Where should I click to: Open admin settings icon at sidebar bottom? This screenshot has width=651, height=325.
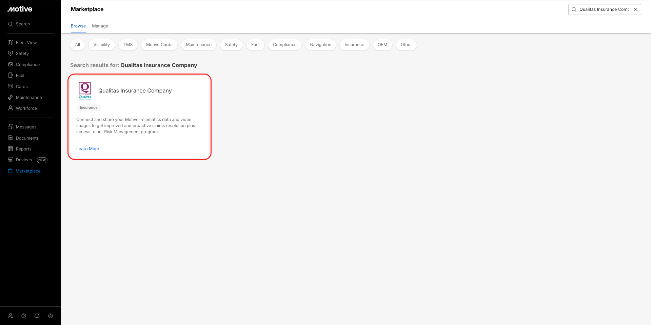click(x=11, y=316)
